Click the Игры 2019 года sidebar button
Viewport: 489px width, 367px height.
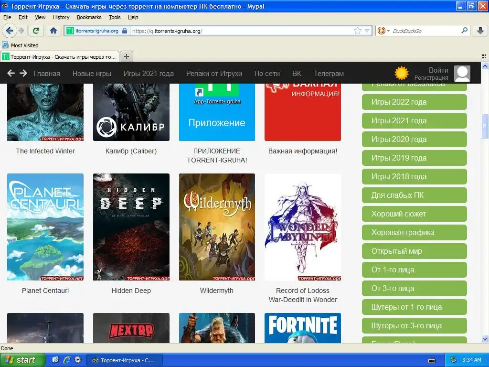click(x=414, y=158)
